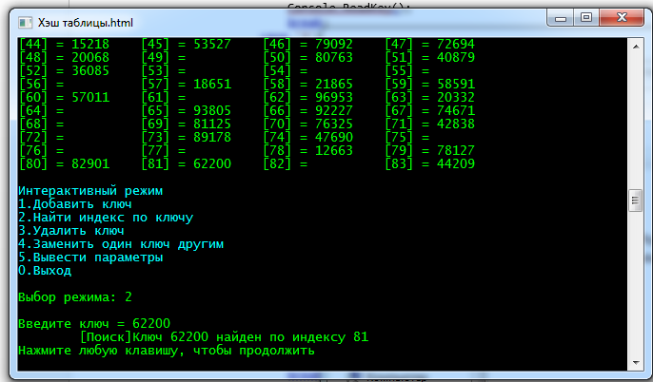Click table entry '[73] = 89178'
Image resolution: width=653 pixels, height=382 pixels.
[x=186, y=137]
